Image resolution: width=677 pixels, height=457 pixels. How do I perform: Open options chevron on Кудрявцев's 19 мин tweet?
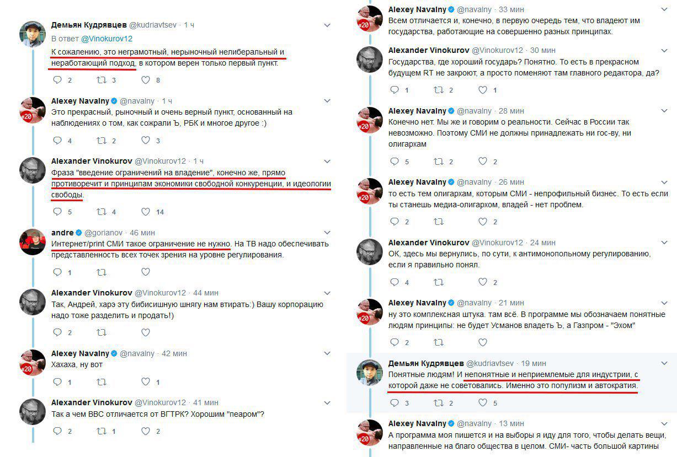point(664,363)
